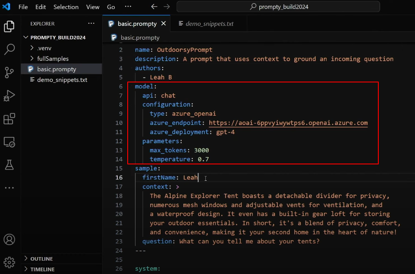Open the Edit menu

pos(41,7)
